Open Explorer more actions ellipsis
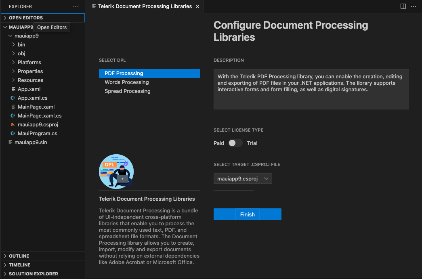Screen dimensions: 422x279 click(x=76, y=6)
